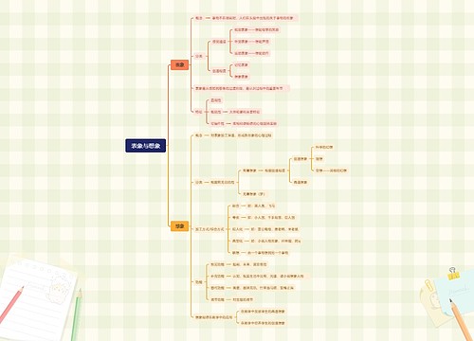Image resolution: width=474 pixels, height=341 pixels.
Task: Click the 有意想象 node
Action: 249,170
